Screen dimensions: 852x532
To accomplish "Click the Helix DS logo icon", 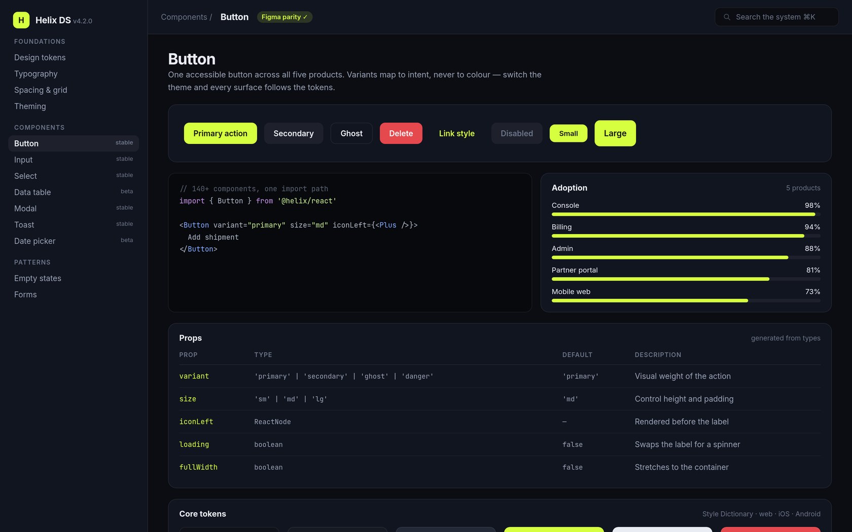I will [x=21, y=20].
